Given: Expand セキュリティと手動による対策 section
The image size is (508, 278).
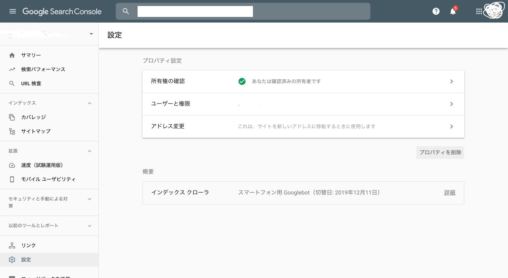Looking at the screenshot, I should click(90, 199).
